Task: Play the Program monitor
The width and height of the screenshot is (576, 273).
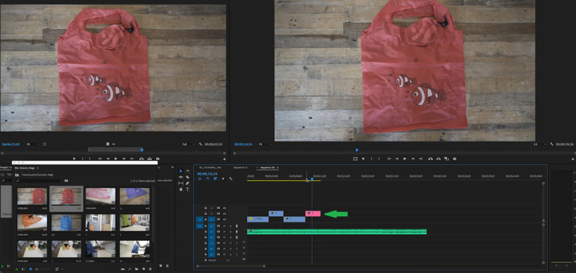Action: coord(405,159)
